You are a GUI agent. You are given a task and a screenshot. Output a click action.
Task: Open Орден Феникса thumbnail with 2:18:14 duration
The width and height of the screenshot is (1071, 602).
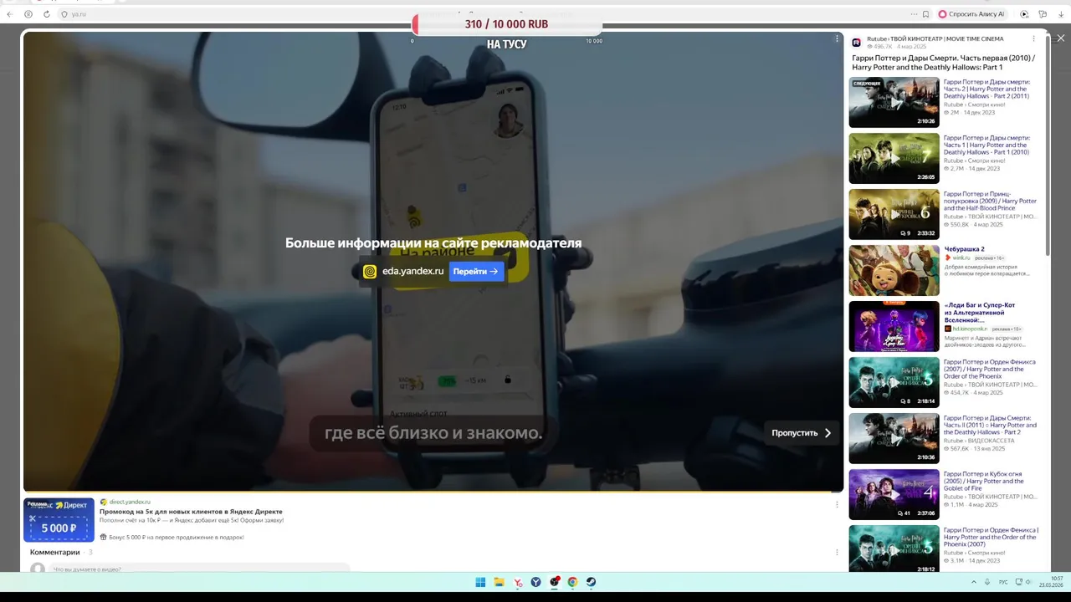click(894, 382)
